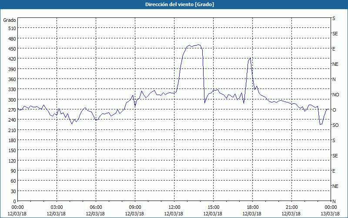Image resolution: width=348 pixels, height=218 pixels.
Task: Click the wind direction peak near 460 degrees
Action: coord(199,45)
